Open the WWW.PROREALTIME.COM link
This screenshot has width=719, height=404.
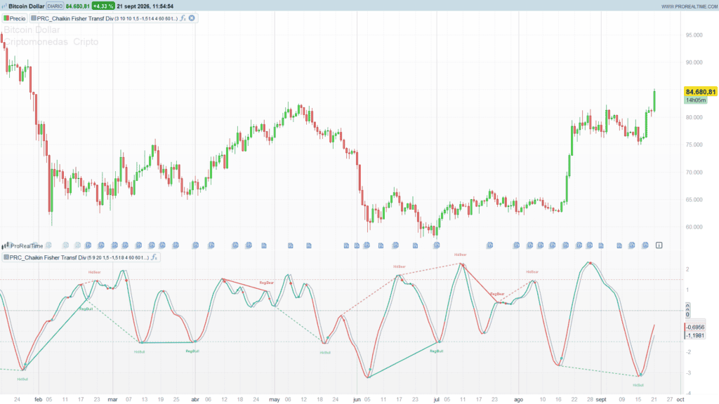click(690, 6)
